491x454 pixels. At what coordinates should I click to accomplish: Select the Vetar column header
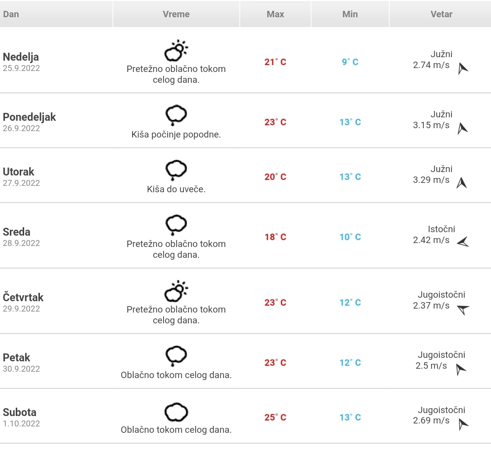(x=441, y=14)
